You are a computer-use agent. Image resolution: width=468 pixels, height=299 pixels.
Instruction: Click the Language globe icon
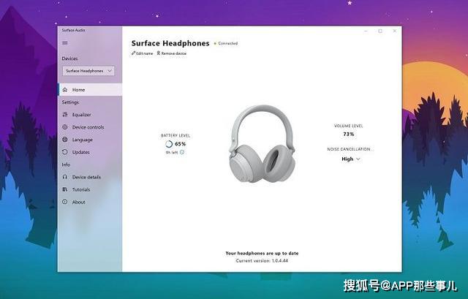coord(65,140)
